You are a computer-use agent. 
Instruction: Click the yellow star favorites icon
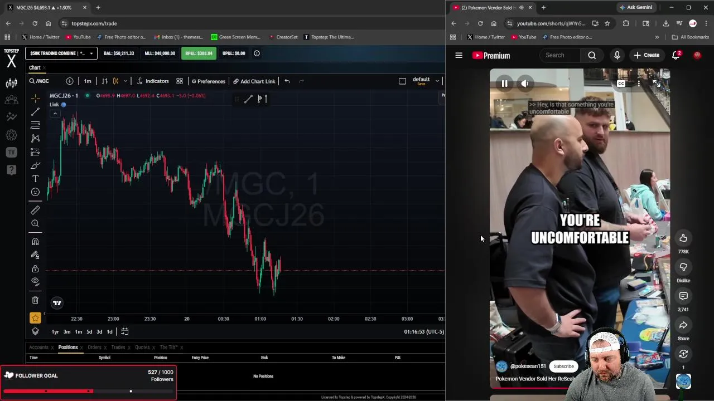pos(35,318)
